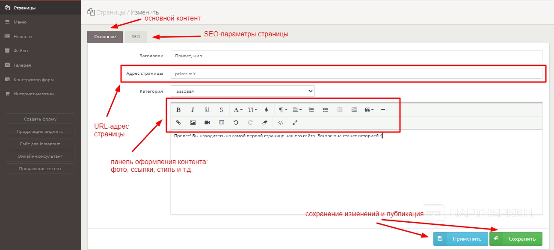
Task: Switch to HTML code view
Action: pyautogui.click(x=281, y=123)
